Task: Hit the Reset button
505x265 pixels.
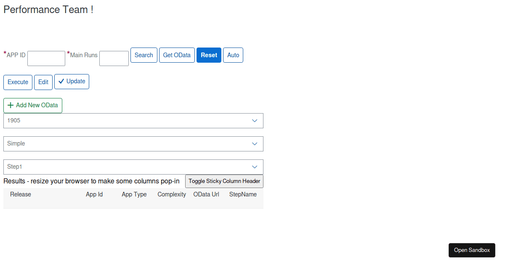Action: click(209, 55)
